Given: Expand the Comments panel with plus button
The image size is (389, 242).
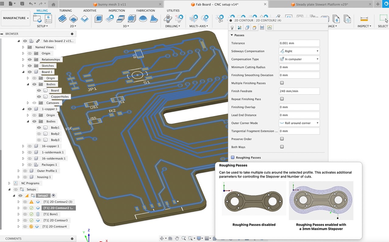Looking at the screenshot, I should (x=72, y=239).
